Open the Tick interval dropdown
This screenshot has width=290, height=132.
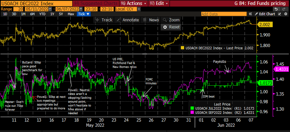tap(84, 14)
